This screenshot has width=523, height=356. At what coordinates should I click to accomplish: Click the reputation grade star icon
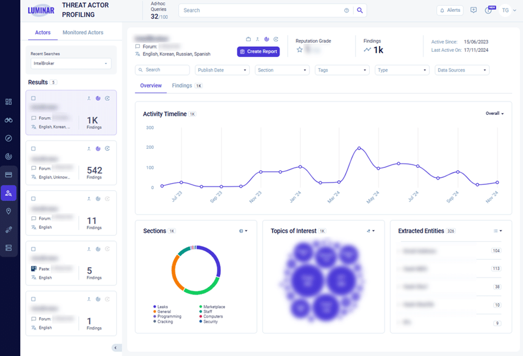pos(300,50)
